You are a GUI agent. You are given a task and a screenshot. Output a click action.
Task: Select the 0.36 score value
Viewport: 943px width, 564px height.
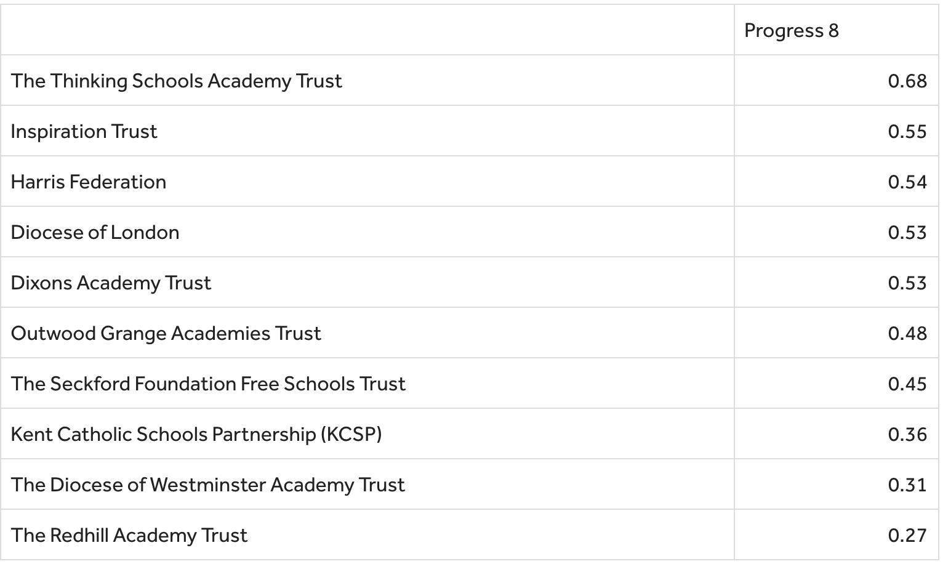[907, 435]
